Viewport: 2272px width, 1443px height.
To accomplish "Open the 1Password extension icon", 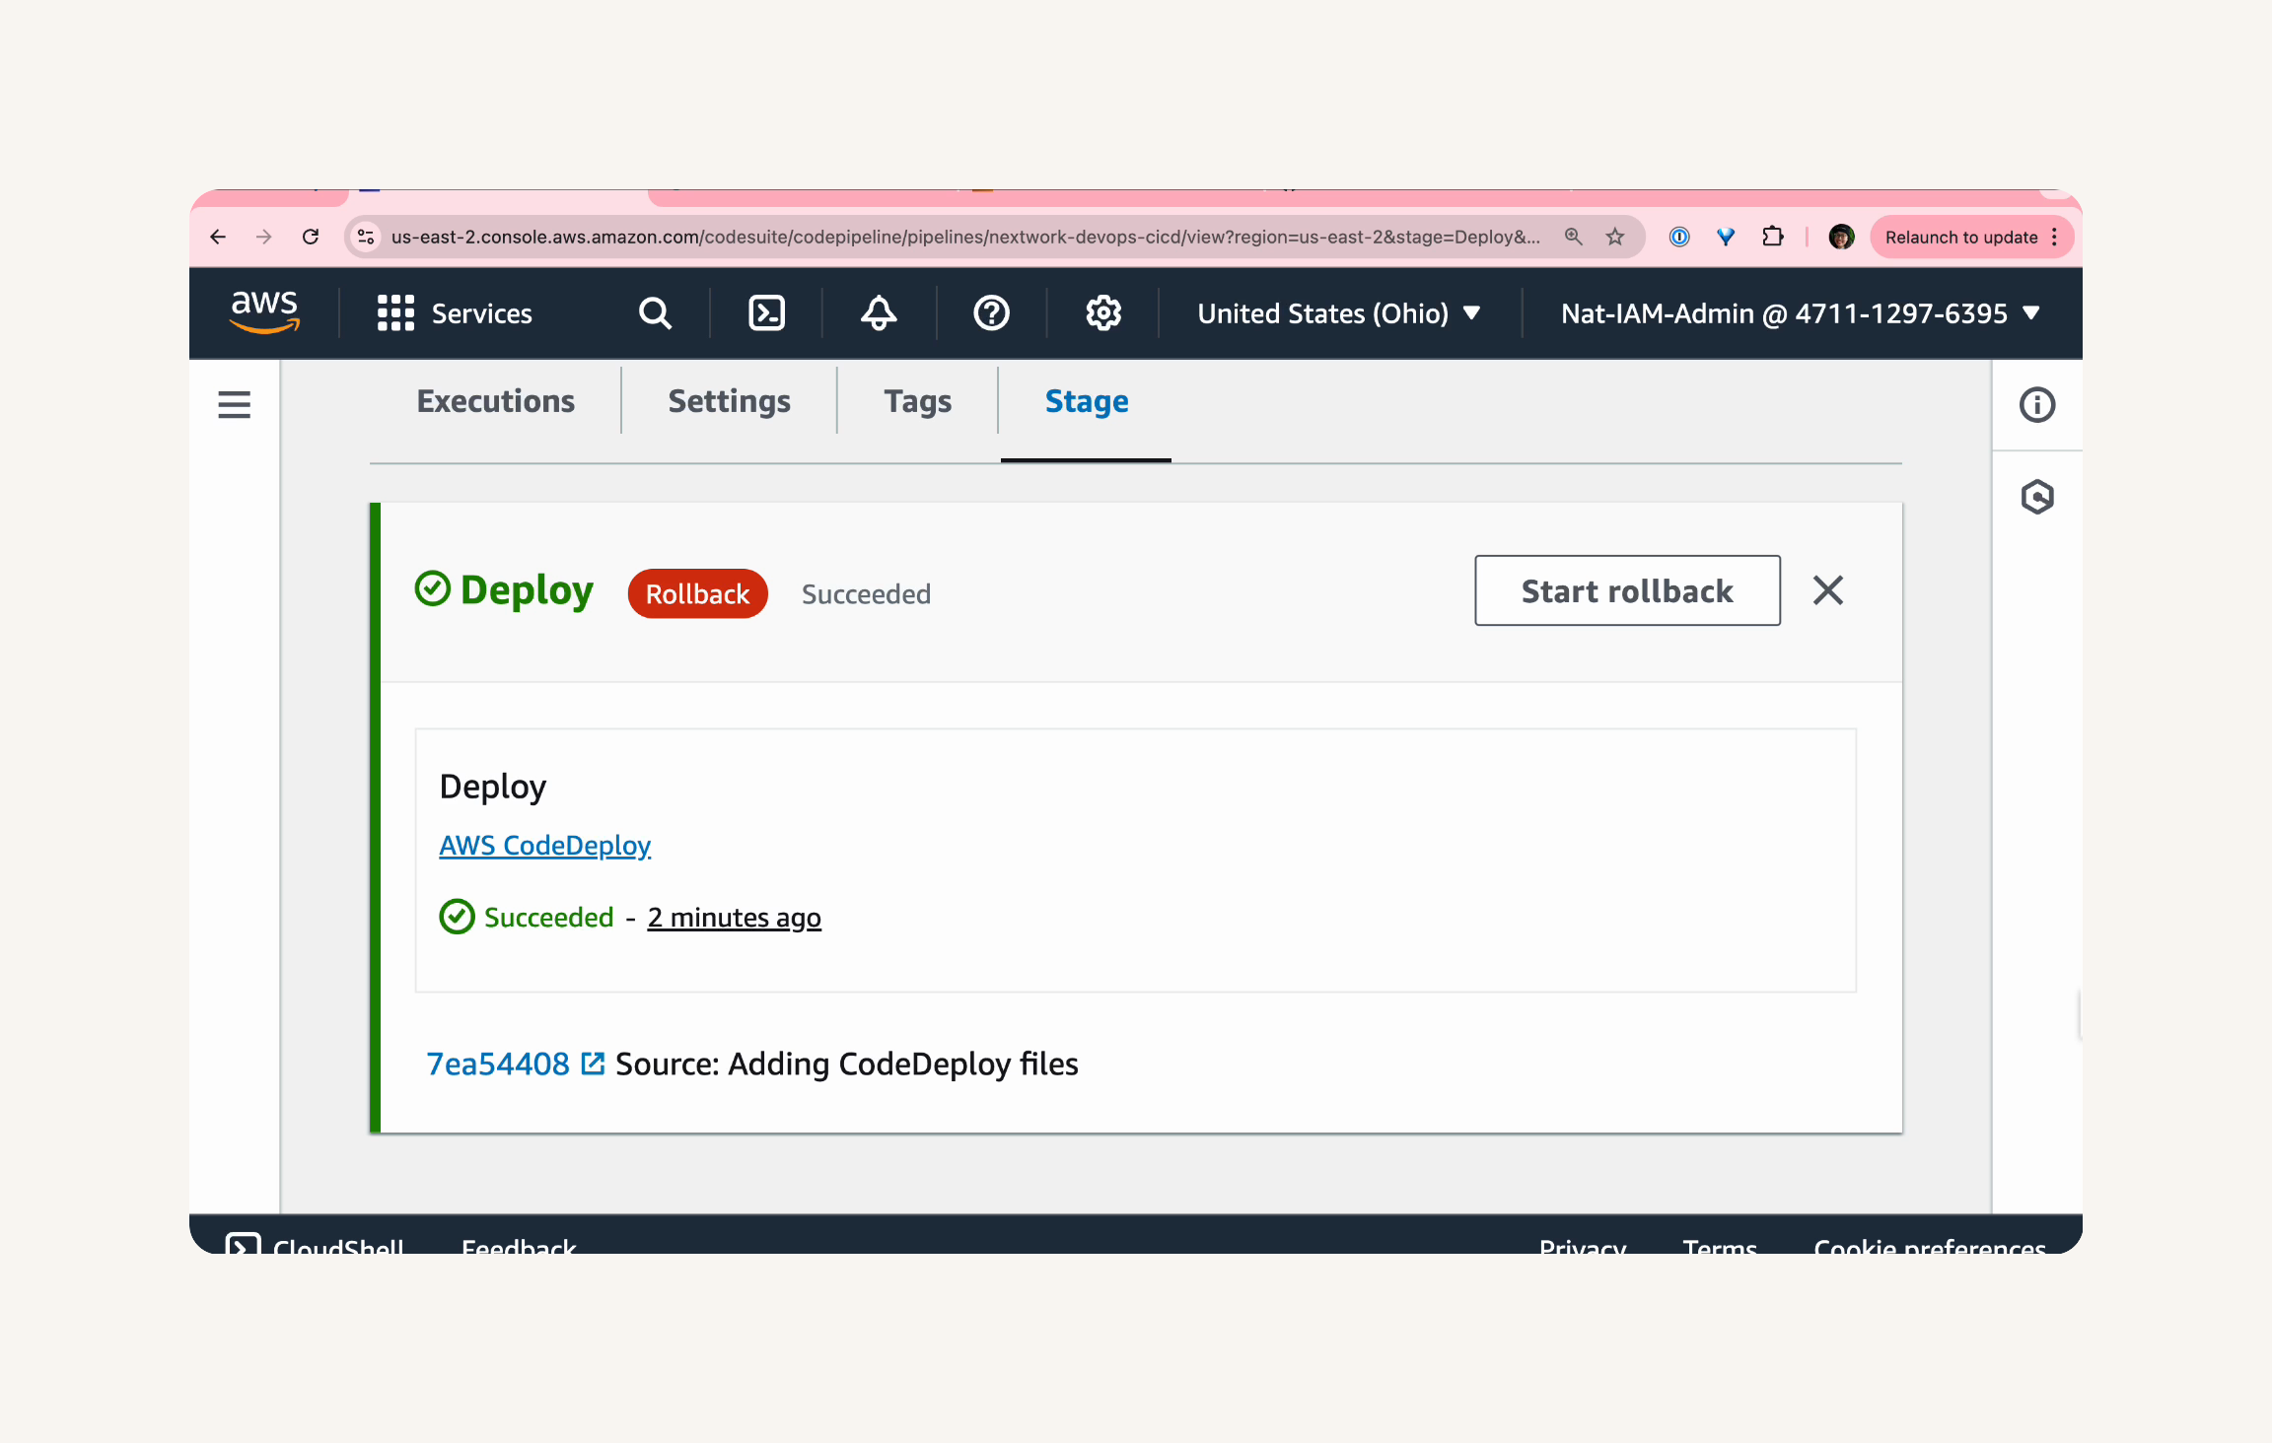I will (x=1679, y=237).
